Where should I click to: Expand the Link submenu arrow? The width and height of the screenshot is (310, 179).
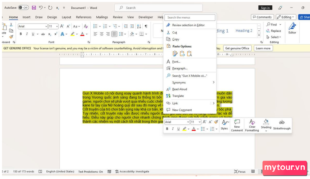[x=213, y=103]
